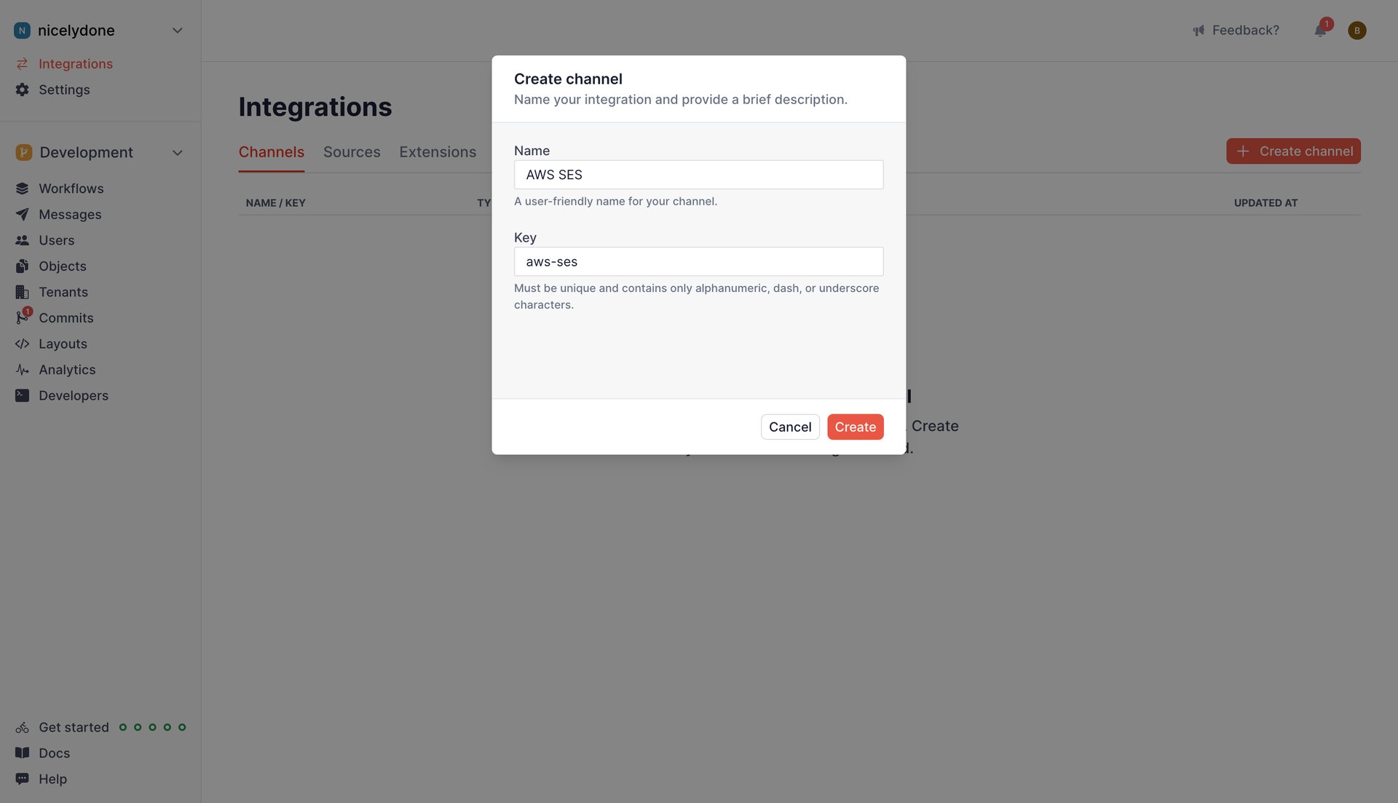The width and height of the screenshot is (1398, 803).
Task: Open the Developers section
Action: pos(74,395)
